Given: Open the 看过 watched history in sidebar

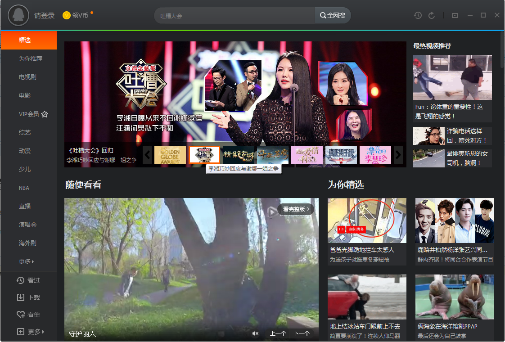Looking at the screenshot, I should coord(29,280).
